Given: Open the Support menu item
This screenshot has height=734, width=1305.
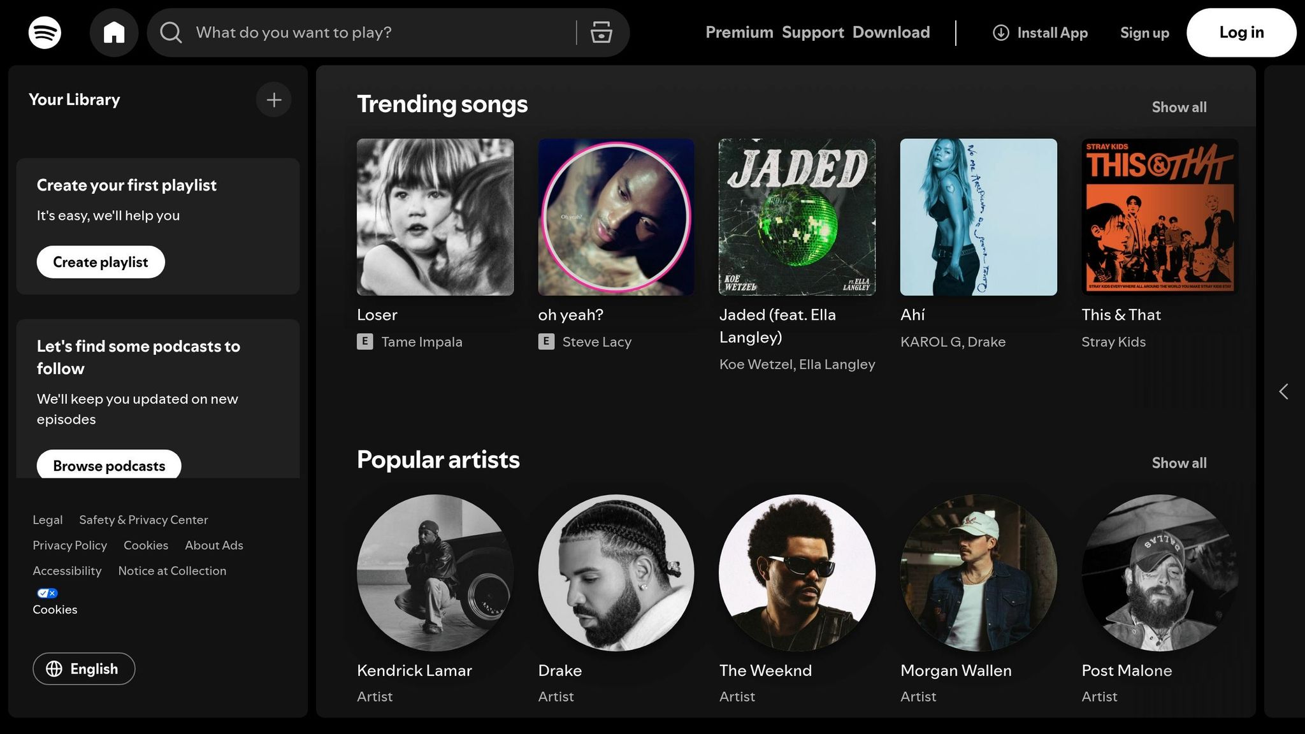Looking at the screenshot, I should coord(813,32).
